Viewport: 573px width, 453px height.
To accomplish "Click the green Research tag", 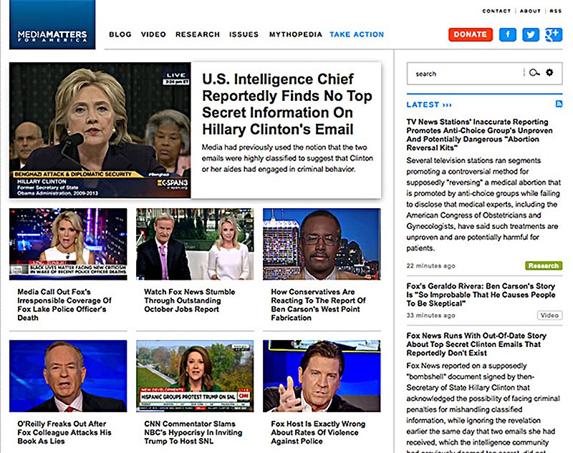I will click(x=544, y=266).
